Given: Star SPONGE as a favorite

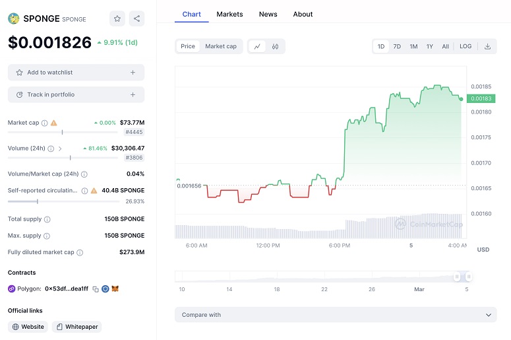Looking at the screenshot, I should pos(117,18).
